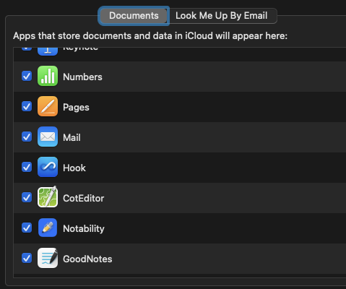Screen dimensions: 346x289
Task: Disable iCloud for Hook
Action: (27, 167)
